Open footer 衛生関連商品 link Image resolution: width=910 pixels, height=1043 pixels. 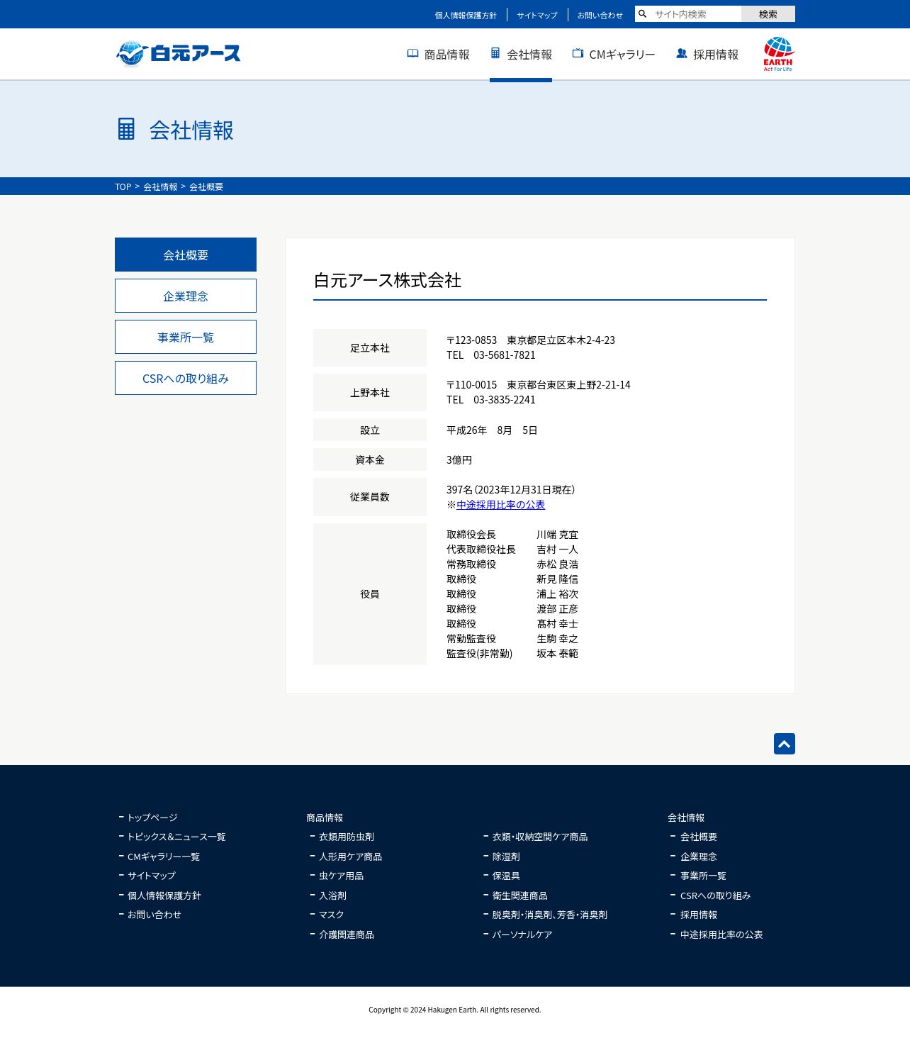(x=520, y=896)
